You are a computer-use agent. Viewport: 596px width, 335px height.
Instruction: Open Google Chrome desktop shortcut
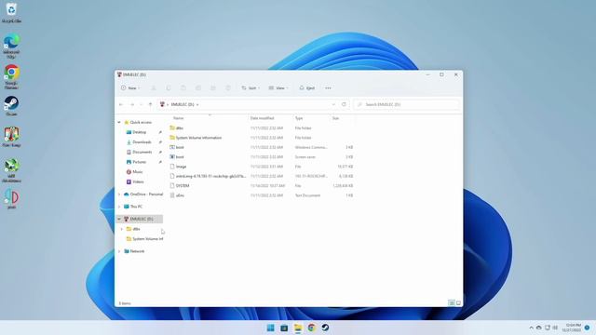(x=11, y=76)
